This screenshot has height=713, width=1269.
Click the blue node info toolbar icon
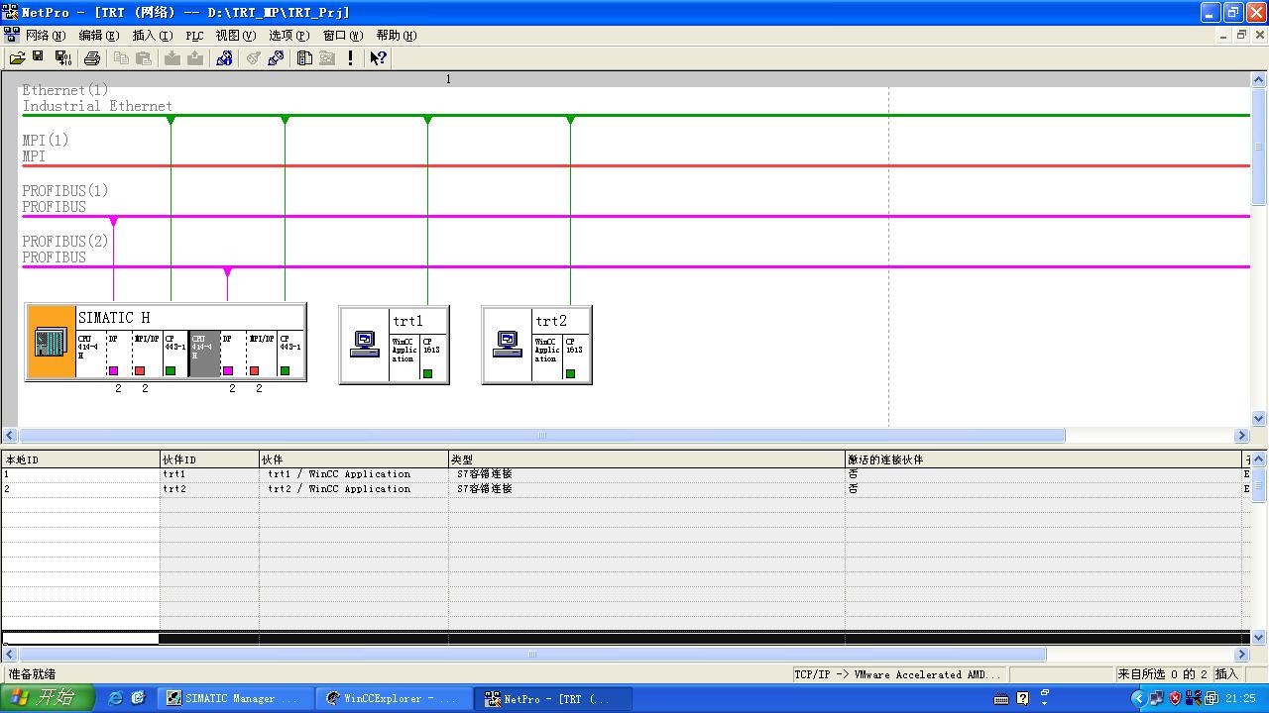[x=224, y=58]
